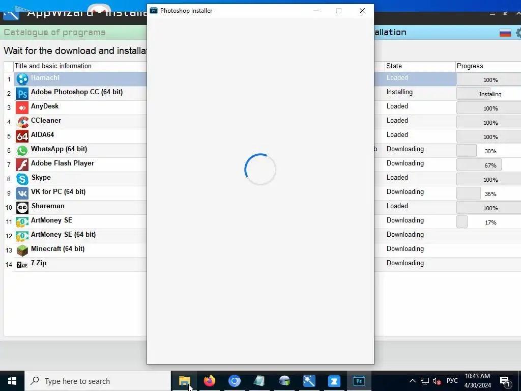Image resolution: width=521 pixels, height=391 pixels.
Task: Open the Photoshop Installer taskbar icon
Action: pyautogui.click(x=359, y=381)
